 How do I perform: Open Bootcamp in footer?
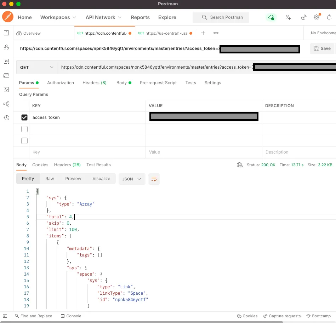pyautogui.click(x=318, y=316)
